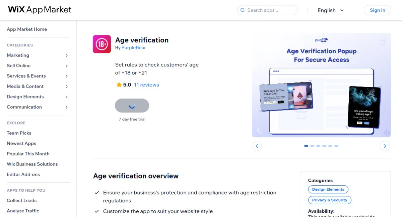Read the 11 reviews
Image resolution: width=402 pixels, height=217 pixels.
click(146, 84)
